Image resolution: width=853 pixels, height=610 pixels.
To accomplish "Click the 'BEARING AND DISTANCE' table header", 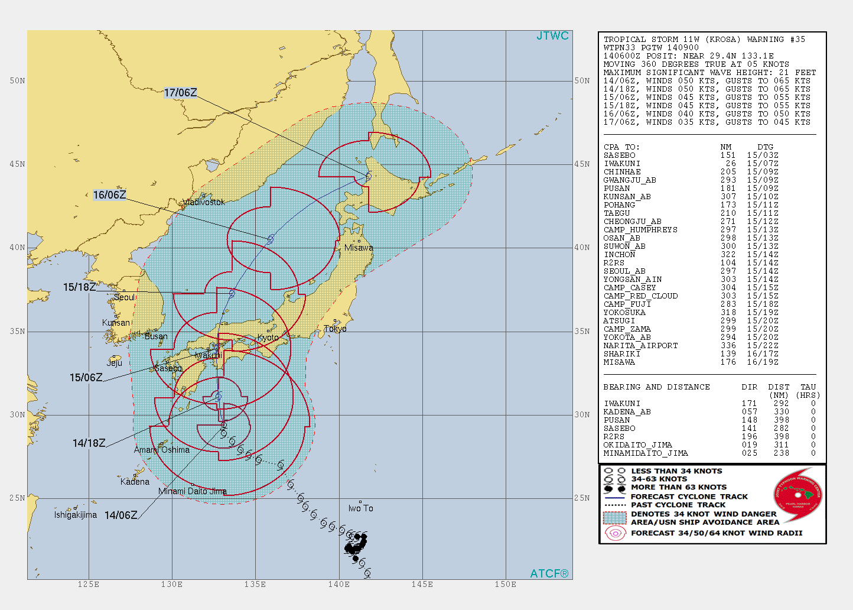I will pos(656,387).
